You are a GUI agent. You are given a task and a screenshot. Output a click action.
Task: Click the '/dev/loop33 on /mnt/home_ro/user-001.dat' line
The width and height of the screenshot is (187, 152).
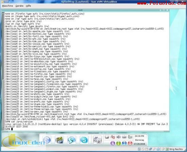[x=39, y=116]
